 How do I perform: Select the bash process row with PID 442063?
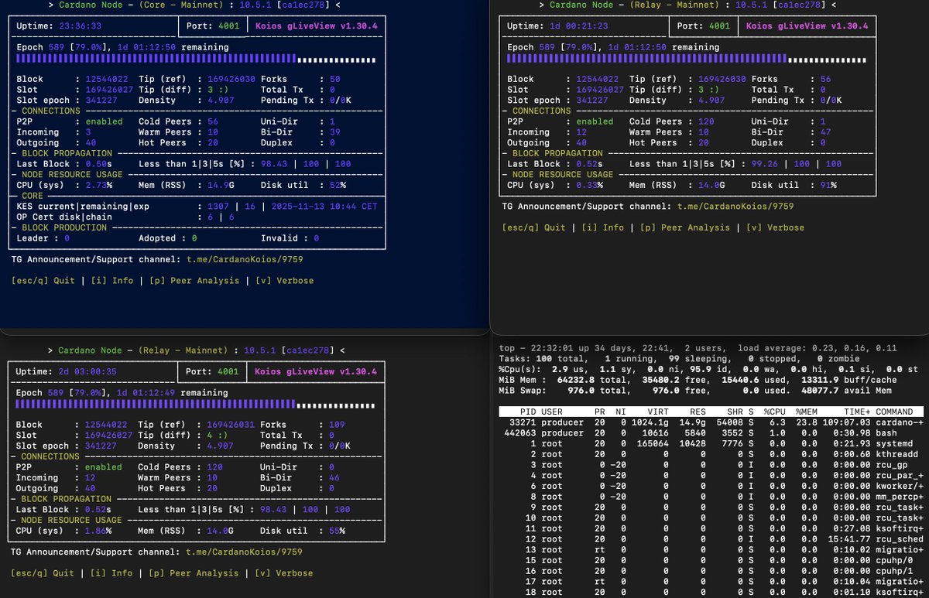point(712,433)
